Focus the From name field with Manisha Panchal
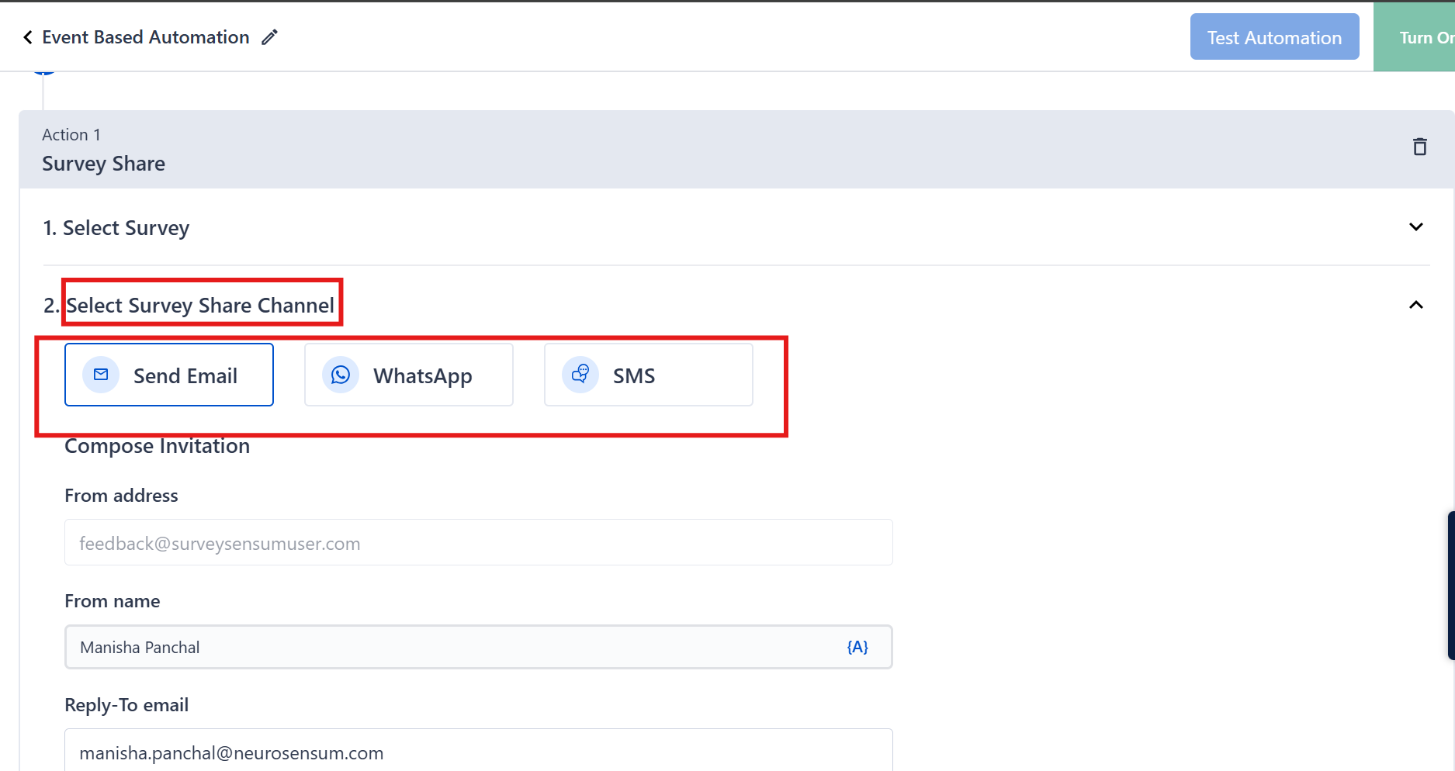1455x771 pixels. 450,647
